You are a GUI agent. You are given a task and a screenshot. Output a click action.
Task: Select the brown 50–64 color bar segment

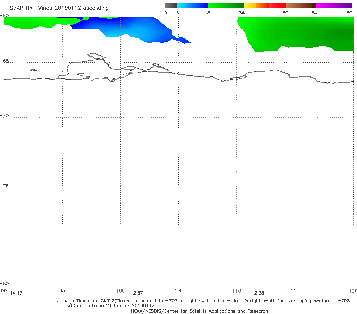coord(301,6)
